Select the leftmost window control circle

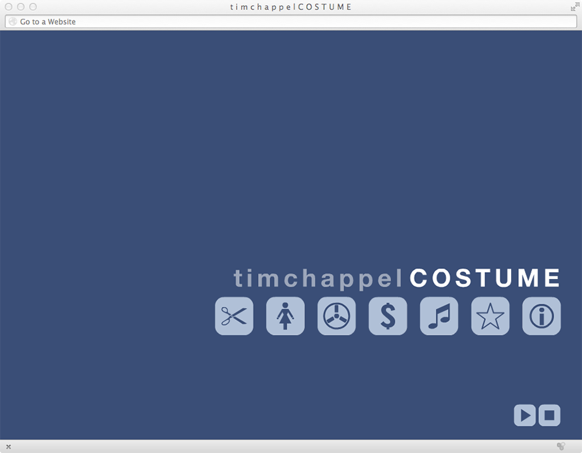[x=8, y=6]
